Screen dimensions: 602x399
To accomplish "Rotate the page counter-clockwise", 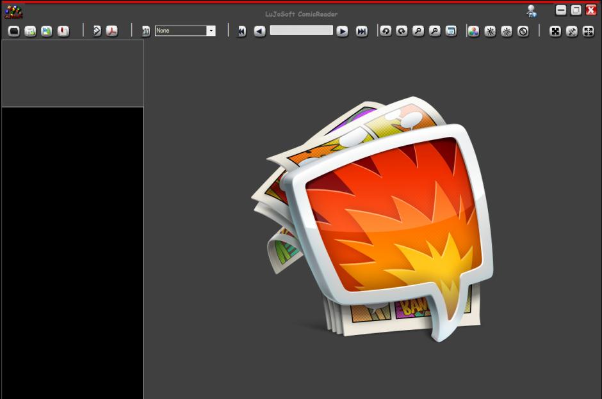I will click(x=386, y=31).
